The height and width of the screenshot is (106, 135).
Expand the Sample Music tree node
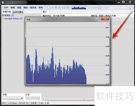(3, 19)
